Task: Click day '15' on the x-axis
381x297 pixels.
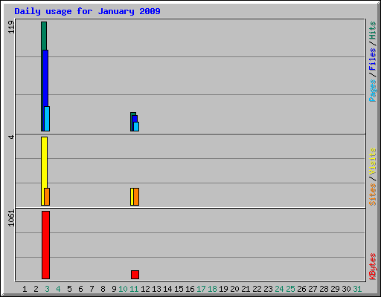Action: pos(179,289)
